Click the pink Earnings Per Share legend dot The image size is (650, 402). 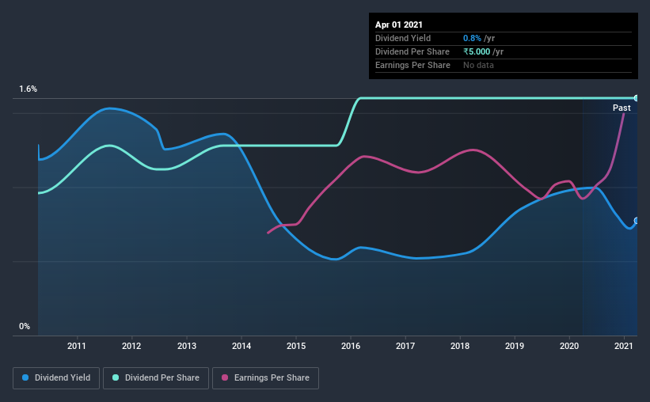tap(225, 377)
